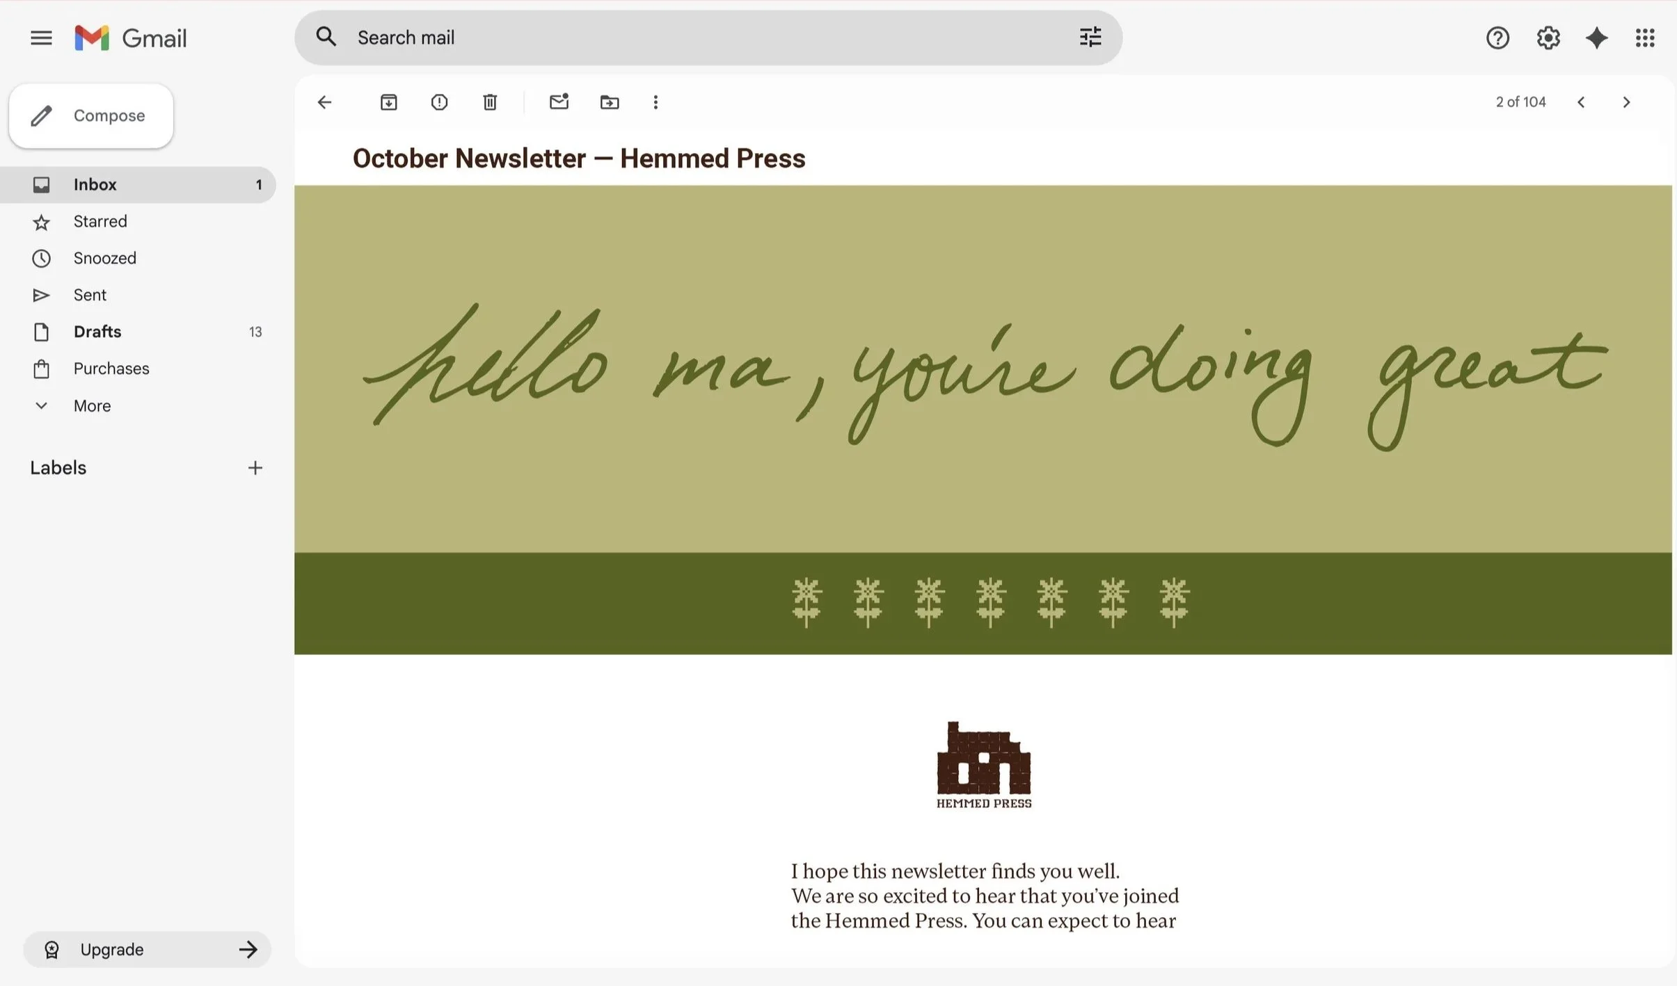Open Gemini sparkle icon
This screenshot has height=986, width=1677.
(1596, 38)
